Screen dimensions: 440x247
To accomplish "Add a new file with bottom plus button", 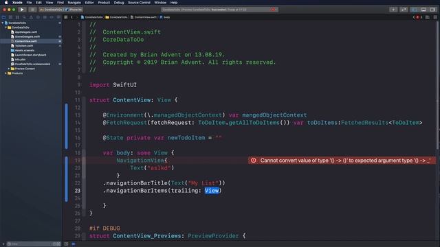I will 3,244.
